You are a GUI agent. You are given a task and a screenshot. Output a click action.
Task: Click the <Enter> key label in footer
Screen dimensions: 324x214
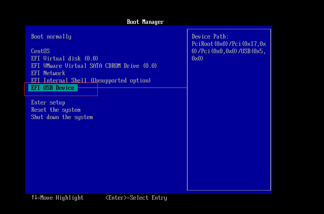pos(116,198)
